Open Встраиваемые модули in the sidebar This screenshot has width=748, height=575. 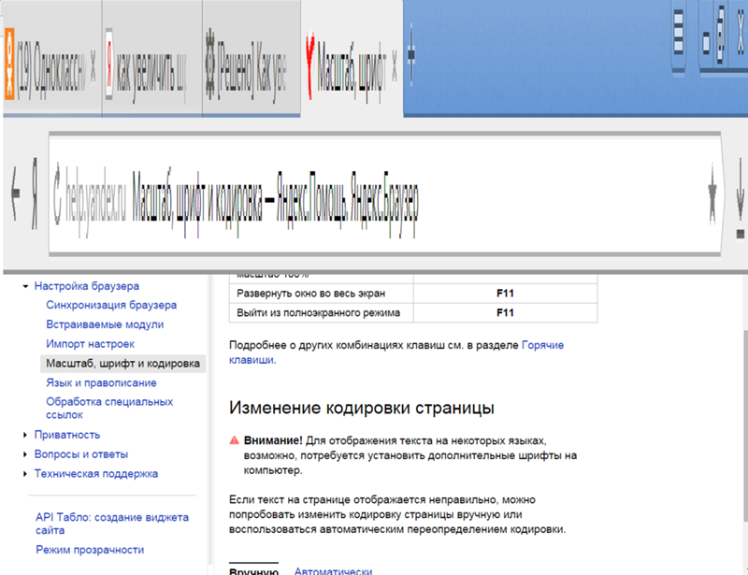[x=105, y=324]
